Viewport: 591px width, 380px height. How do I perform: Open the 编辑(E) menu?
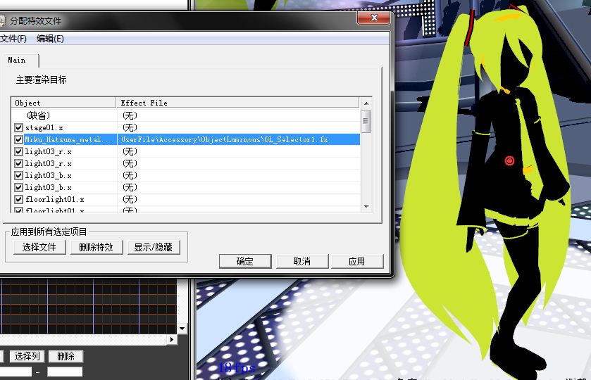coord(50,39)
